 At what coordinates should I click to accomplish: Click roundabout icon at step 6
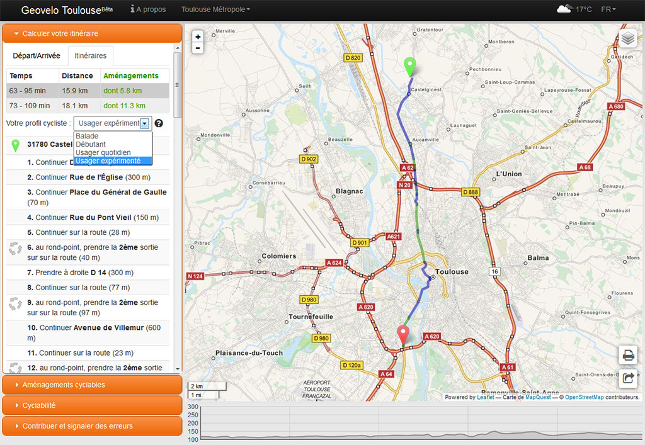click(x=15, y=249)
